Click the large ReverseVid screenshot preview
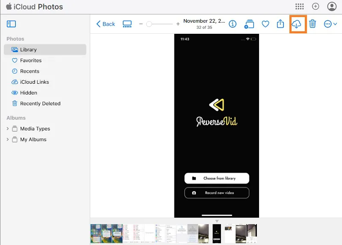342x245 pixels. point(217,126)
